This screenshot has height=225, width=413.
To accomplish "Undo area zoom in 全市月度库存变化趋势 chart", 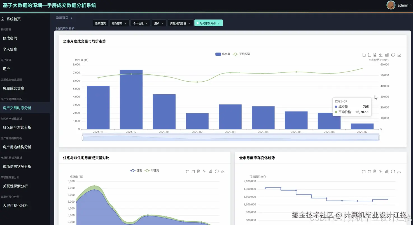I will 369,172.
